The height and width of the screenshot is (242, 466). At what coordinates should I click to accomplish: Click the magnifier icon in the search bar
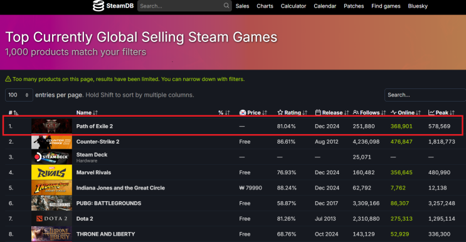pos(226,6)
